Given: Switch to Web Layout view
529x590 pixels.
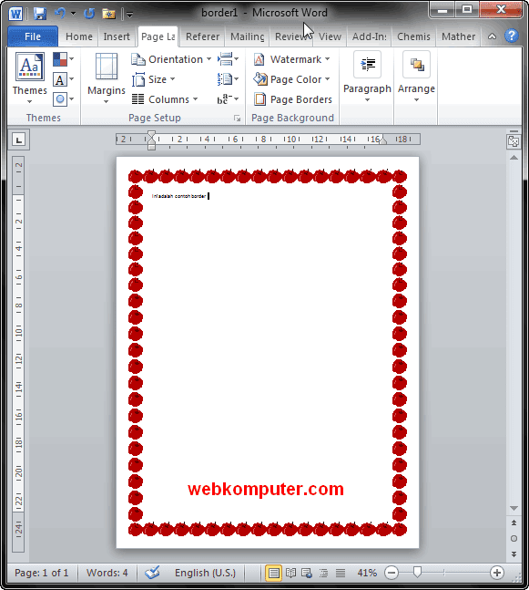Looking at the screenshot, I should [x=307, y=573].
